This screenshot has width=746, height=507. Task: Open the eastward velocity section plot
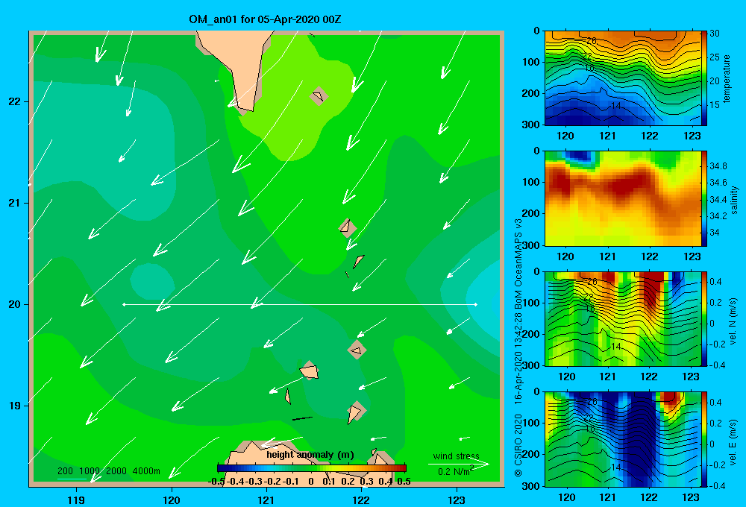click(622, 439)
